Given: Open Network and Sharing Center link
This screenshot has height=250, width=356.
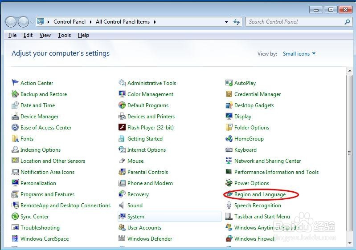Looking at the screenshot, I should 267,161.
